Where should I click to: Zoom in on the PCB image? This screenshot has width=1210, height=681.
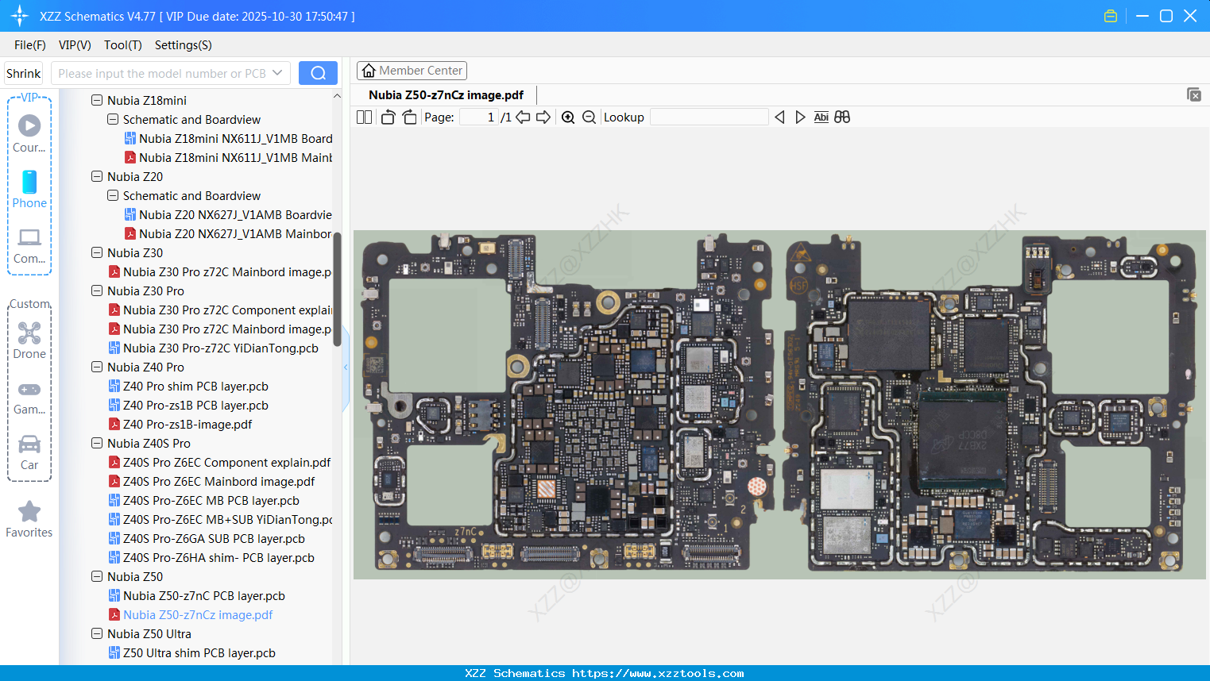pyautogui.click(x=568, y=117)
